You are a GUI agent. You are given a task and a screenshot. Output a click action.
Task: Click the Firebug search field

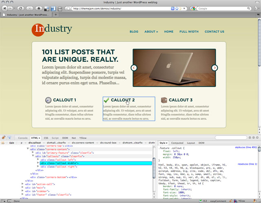point(231,138)
